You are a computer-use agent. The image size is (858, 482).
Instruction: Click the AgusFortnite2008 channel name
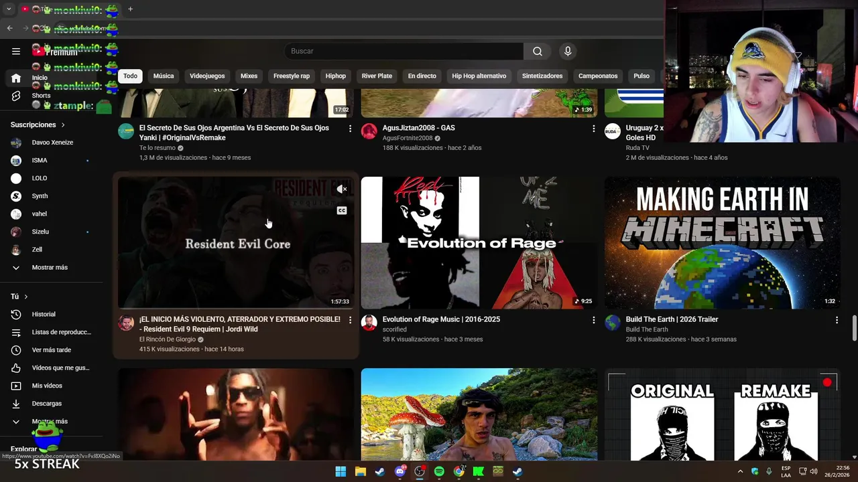[408, 138]
